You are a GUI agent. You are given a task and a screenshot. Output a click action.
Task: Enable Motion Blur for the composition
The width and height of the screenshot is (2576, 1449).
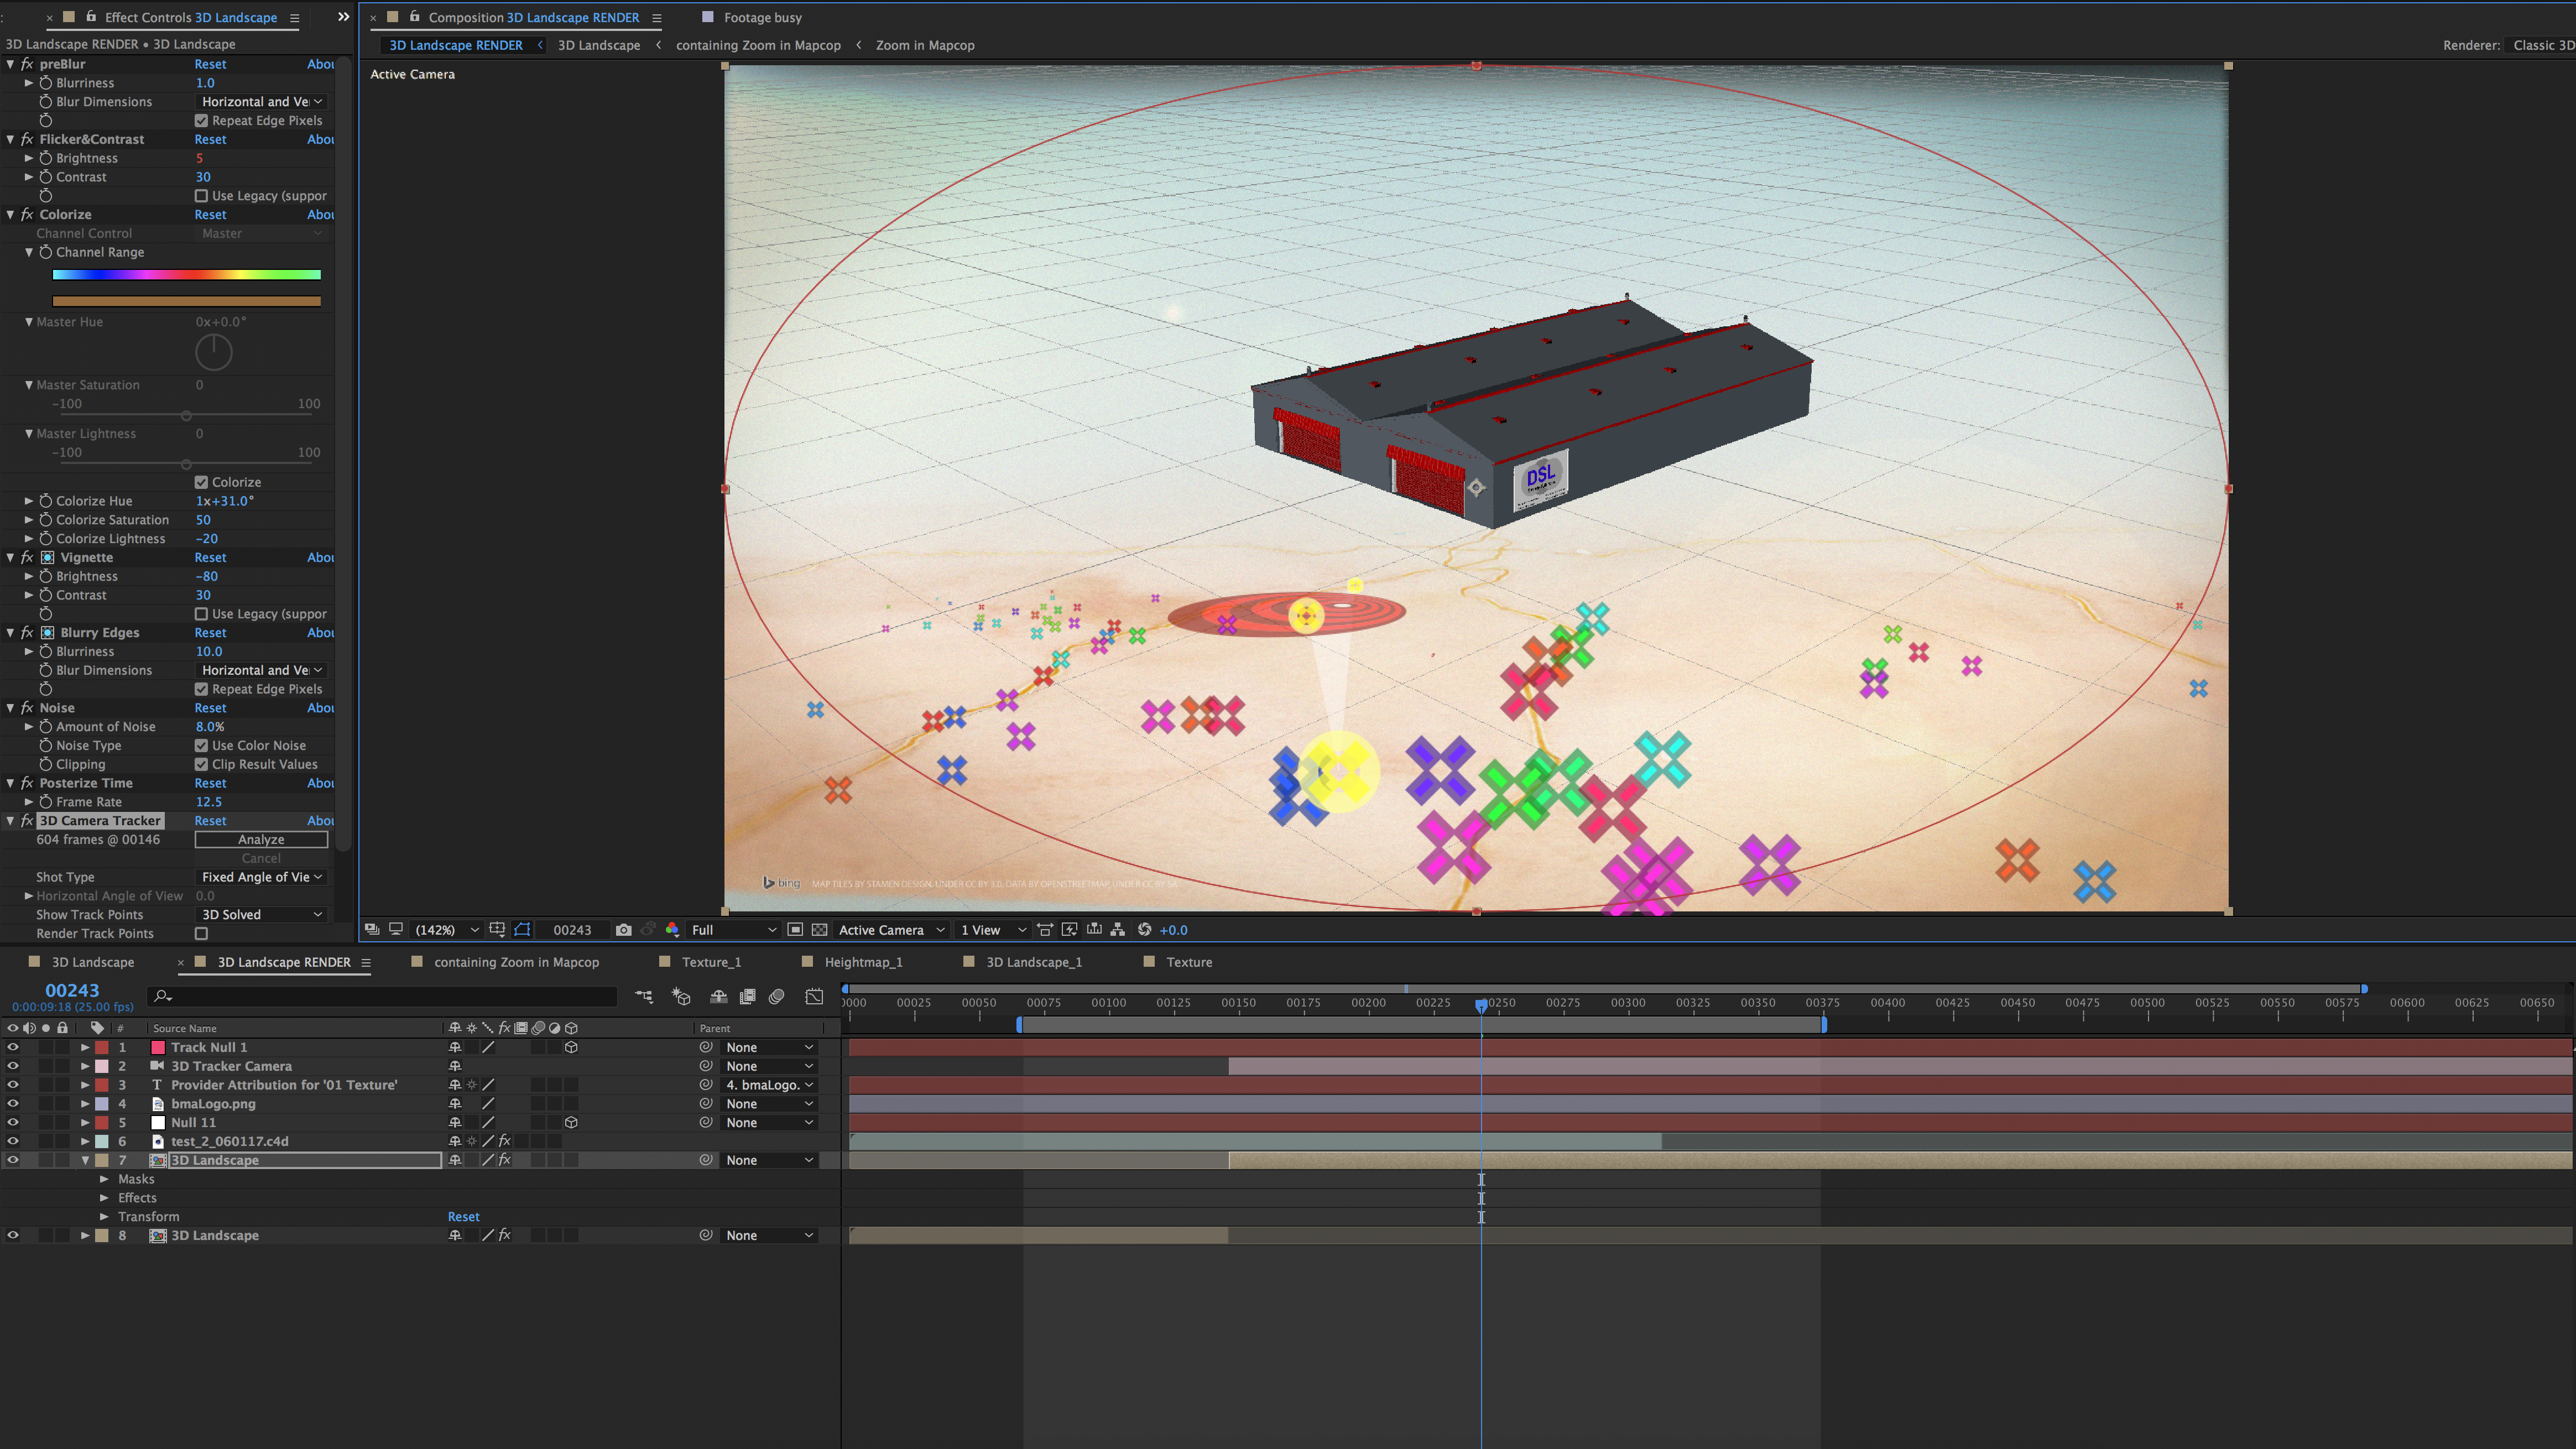[776, 997]
